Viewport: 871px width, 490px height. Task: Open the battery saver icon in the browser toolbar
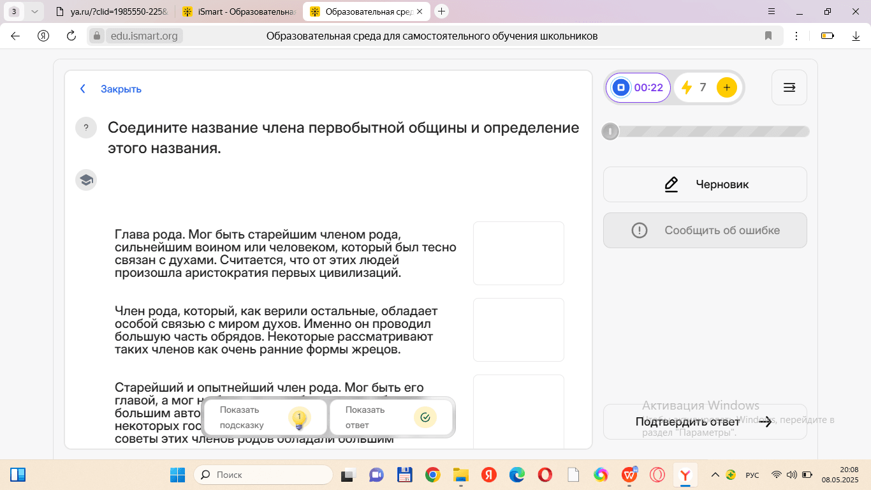tap(828, 36)
